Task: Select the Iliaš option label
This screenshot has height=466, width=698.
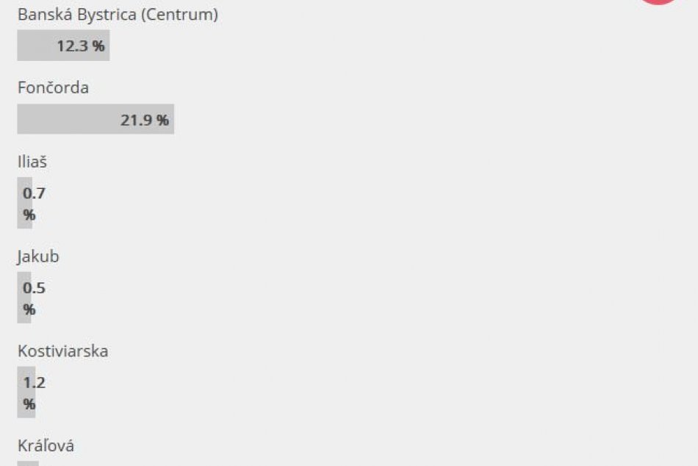Action: (32, 162)
